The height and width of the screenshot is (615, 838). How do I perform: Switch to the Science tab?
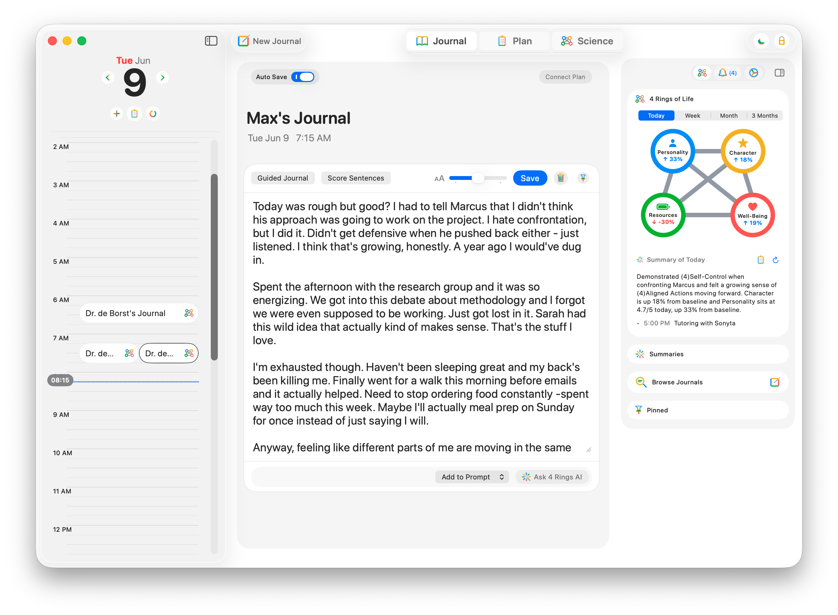(x=587, y=41)
